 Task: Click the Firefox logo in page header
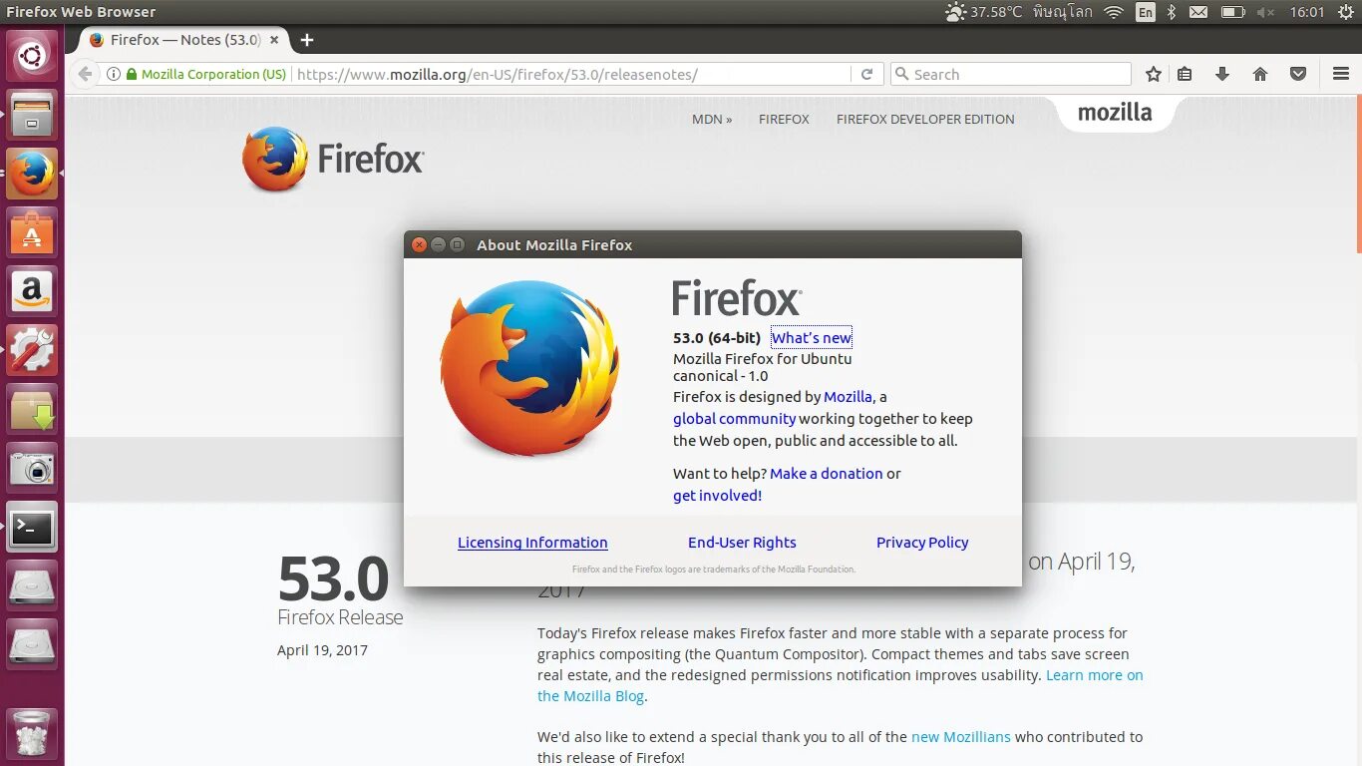(x=333, y=159)
